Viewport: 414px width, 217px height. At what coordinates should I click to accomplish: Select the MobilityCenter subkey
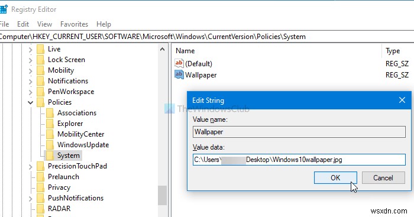click(81, 134)
